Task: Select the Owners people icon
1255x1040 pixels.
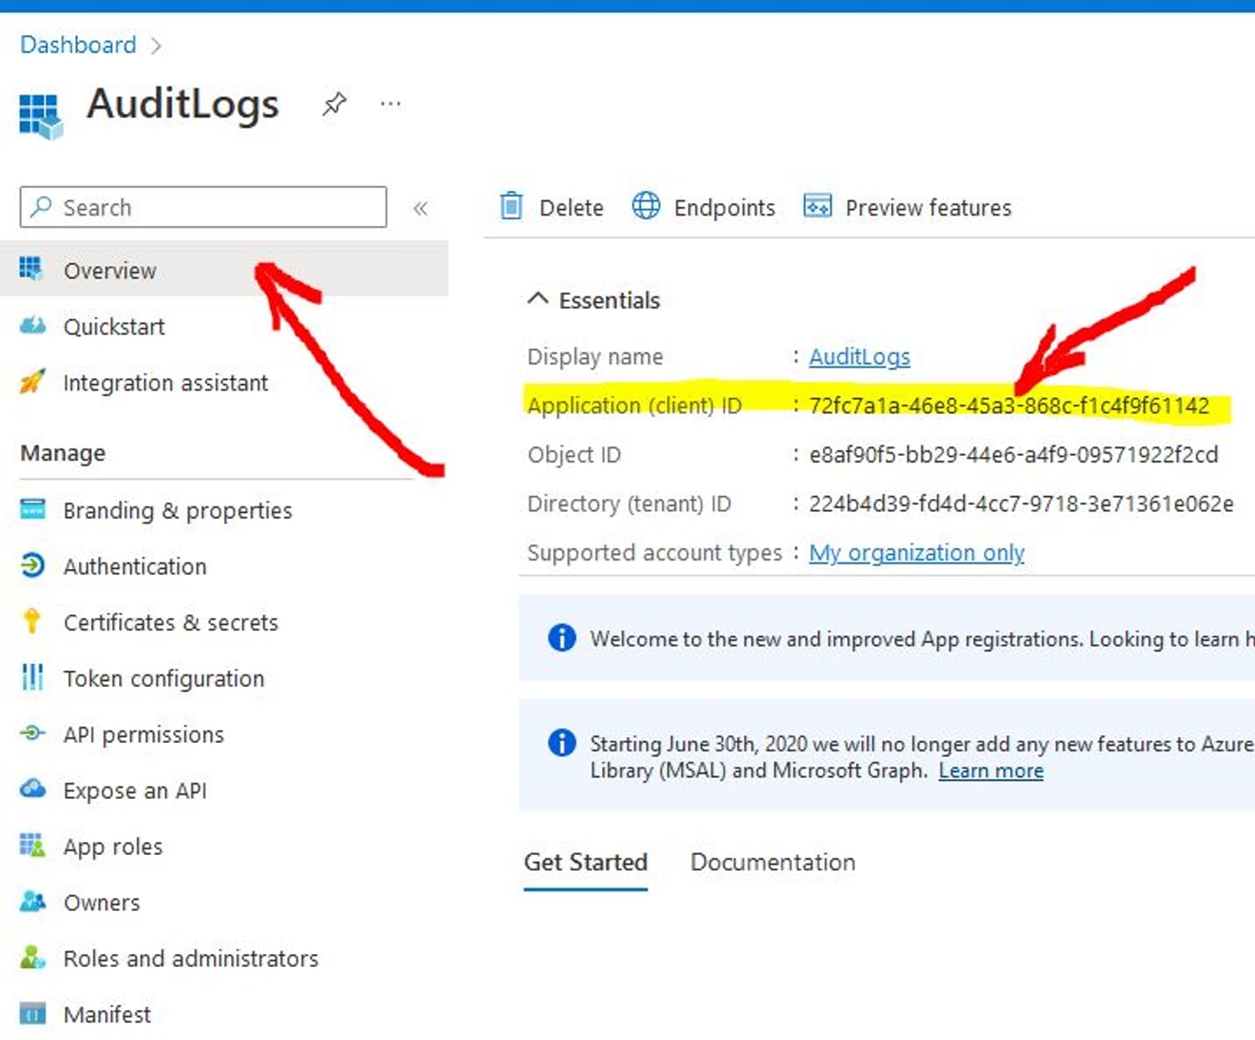Action: tap(32, 902)
